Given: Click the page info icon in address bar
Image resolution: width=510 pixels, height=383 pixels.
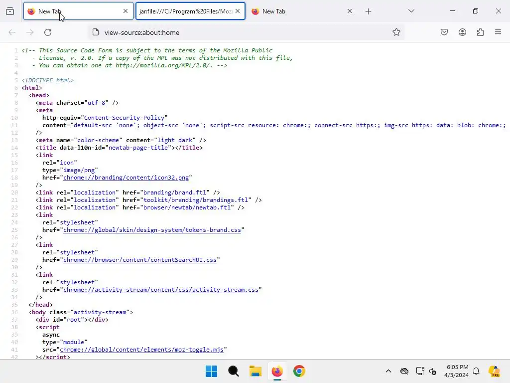Looking at the screenshot, I should point(95,32).
